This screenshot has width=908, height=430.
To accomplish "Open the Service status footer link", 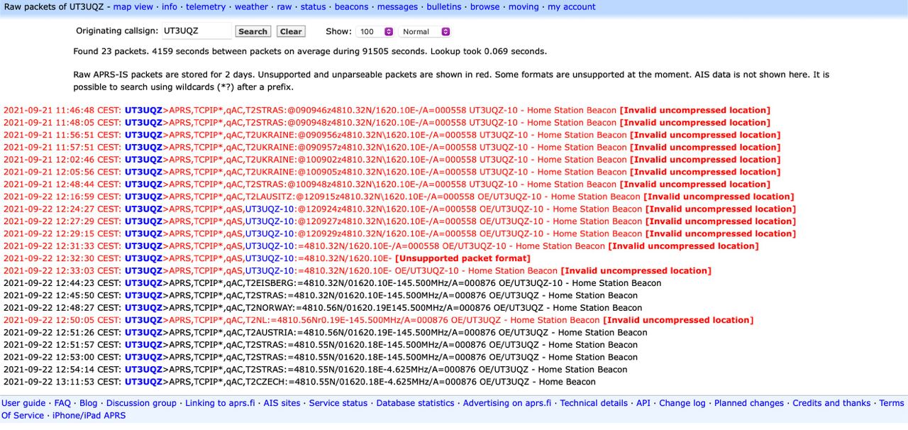I will (338, 403).
